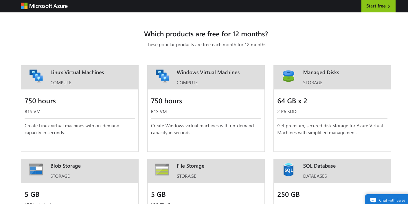Image resolution: width=408 pixels, height=204 pixels.
Task: Open the SQL Database title
Action: pos(319,166)
